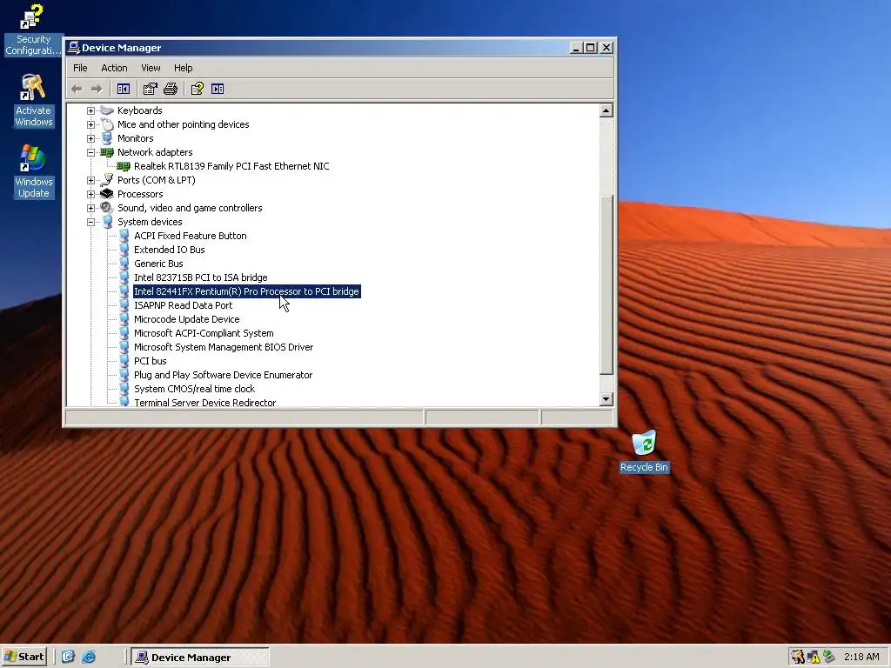Viewport: 891px width, 668px height.
Task: Click the Back arrow toolbar button
Action: tap(77, 89)
